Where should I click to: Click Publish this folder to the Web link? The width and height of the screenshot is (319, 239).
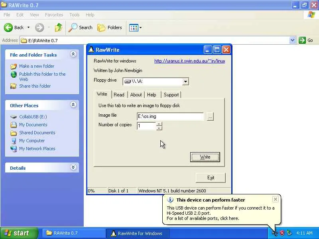[42, 76]
